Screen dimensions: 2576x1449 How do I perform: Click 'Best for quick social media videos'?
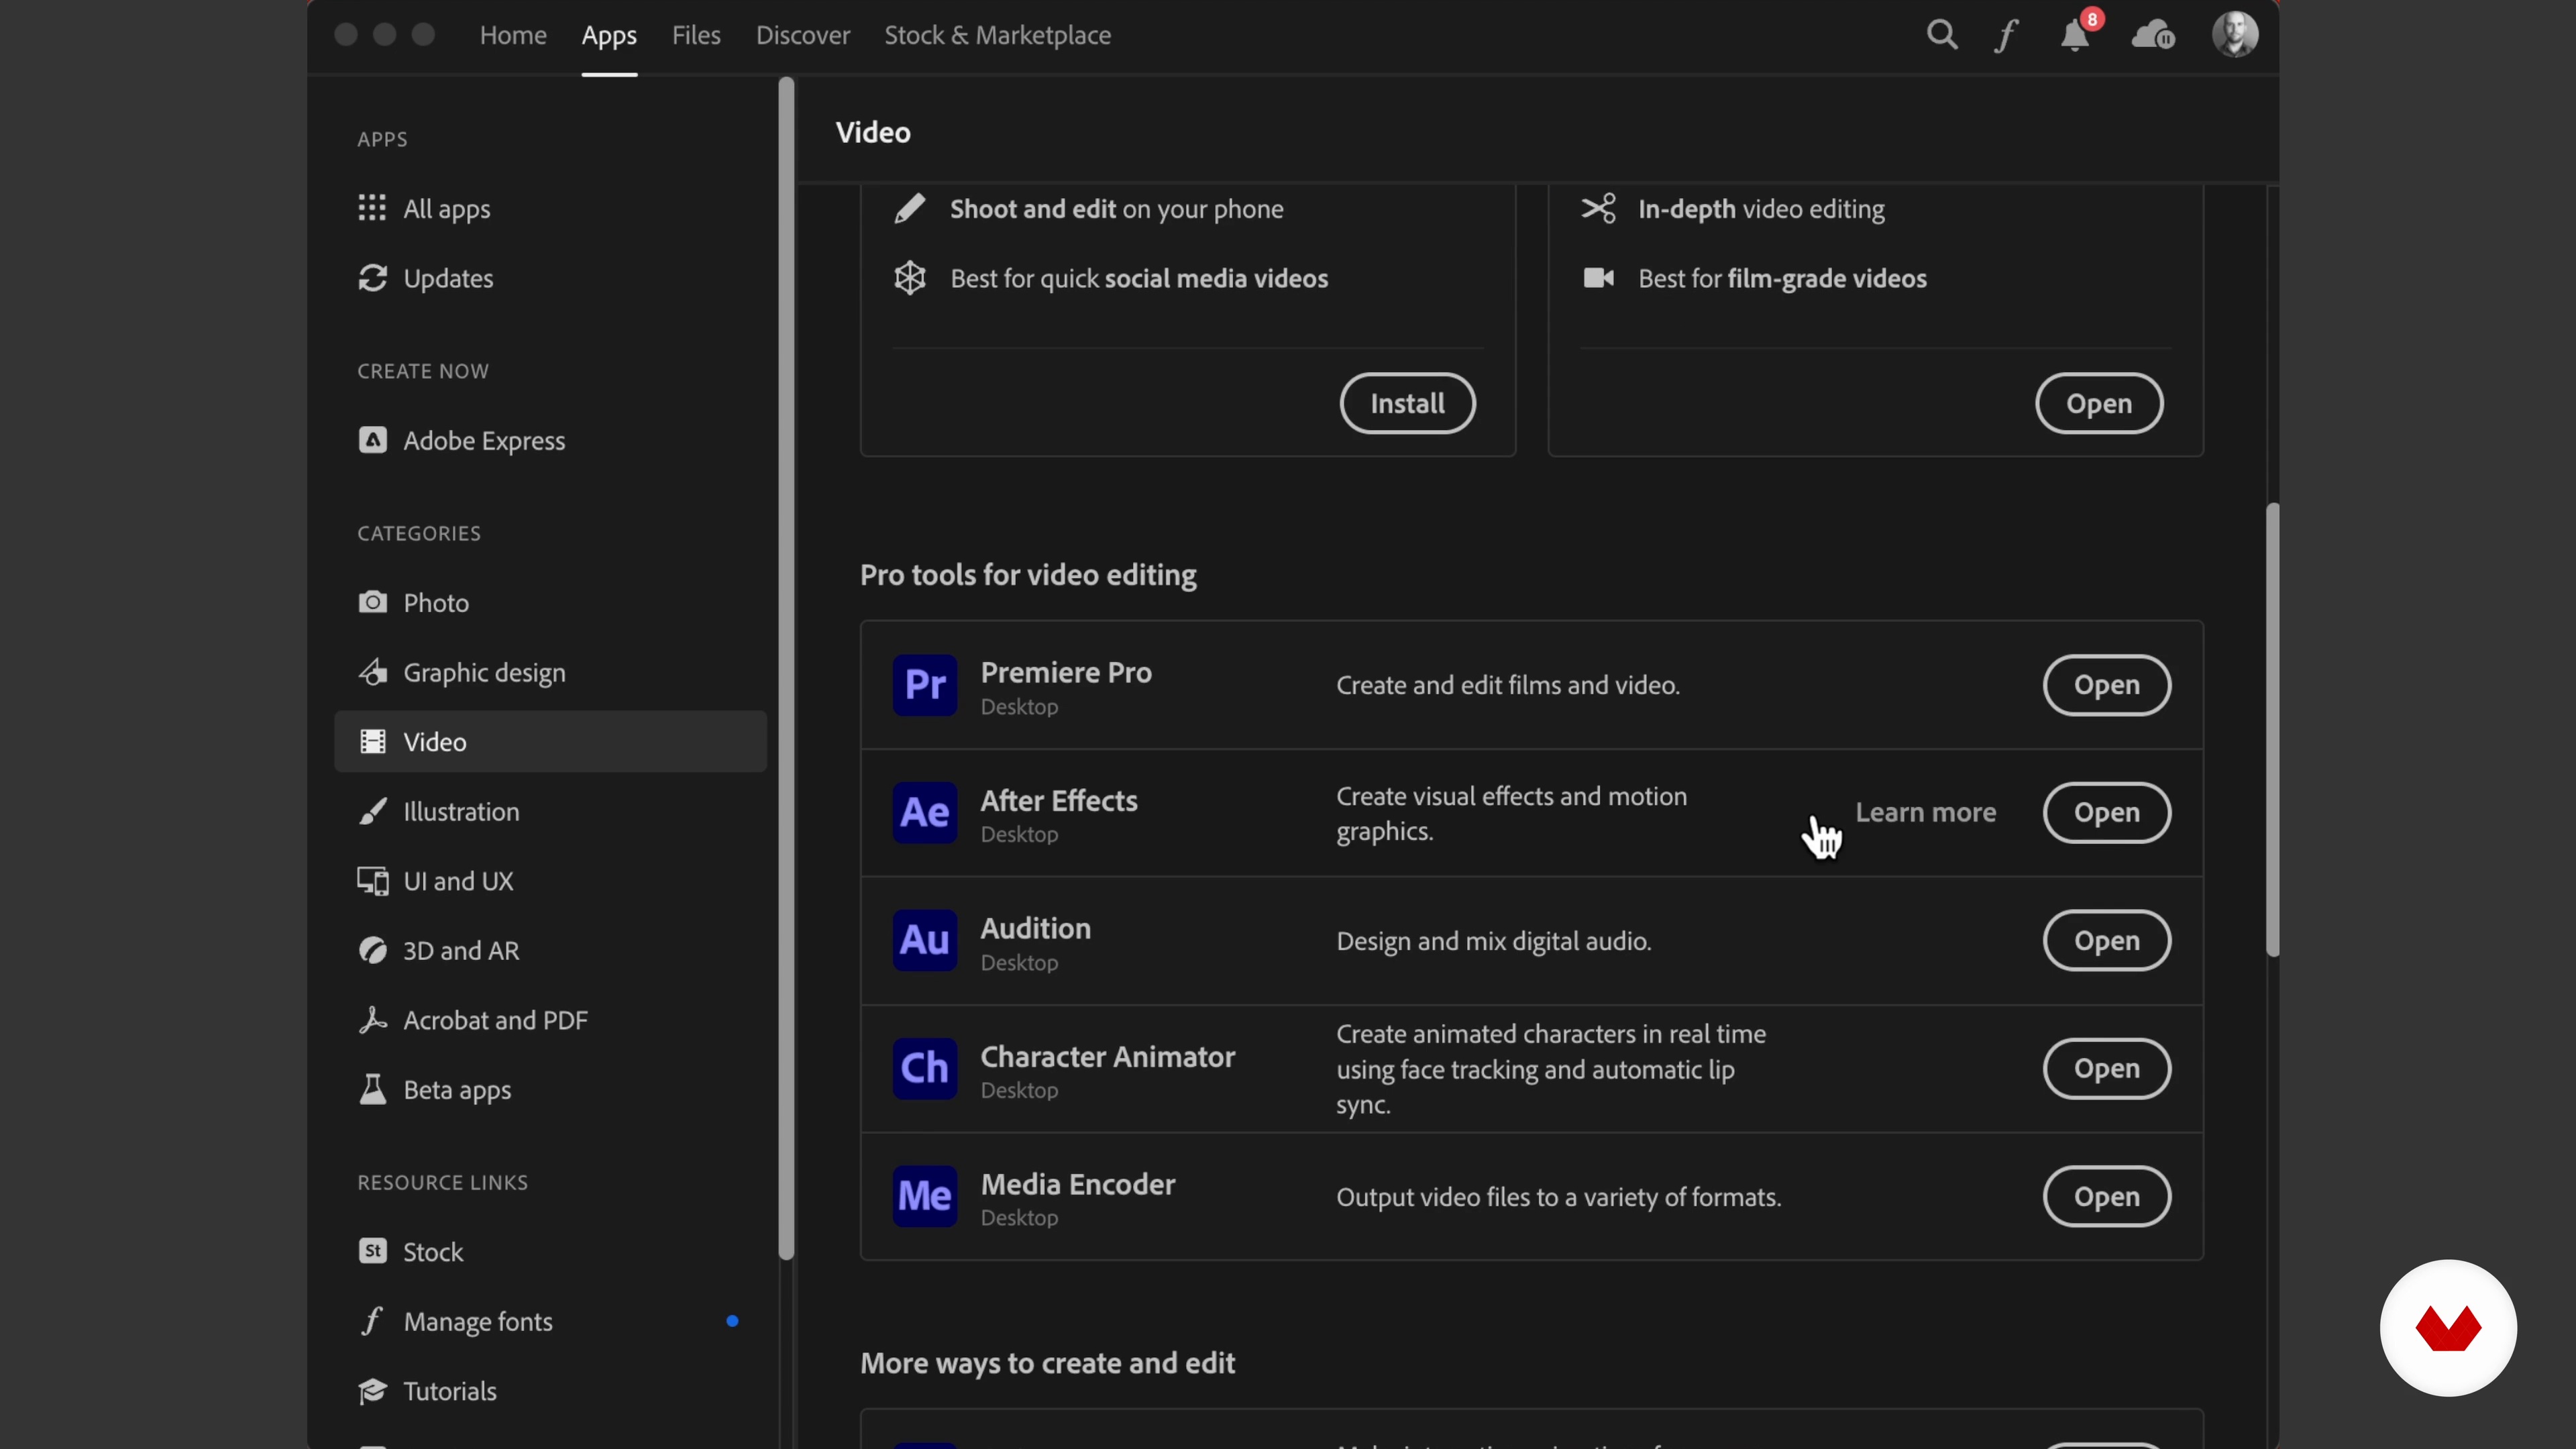[1139, 278]
